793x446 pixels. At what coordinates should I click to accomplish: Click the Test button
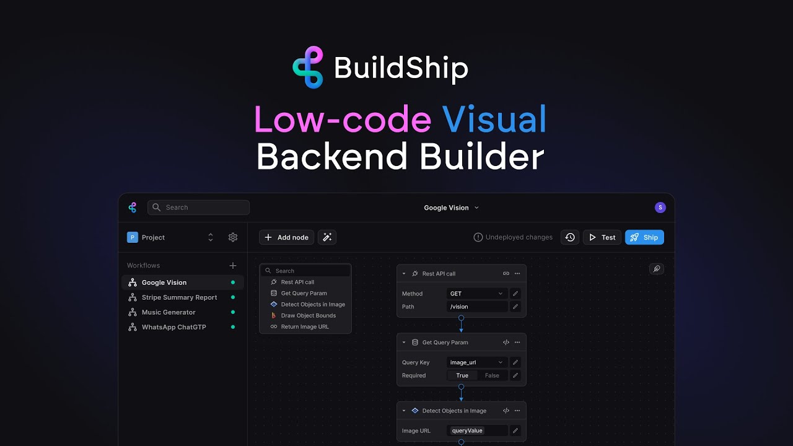point(602,237)
